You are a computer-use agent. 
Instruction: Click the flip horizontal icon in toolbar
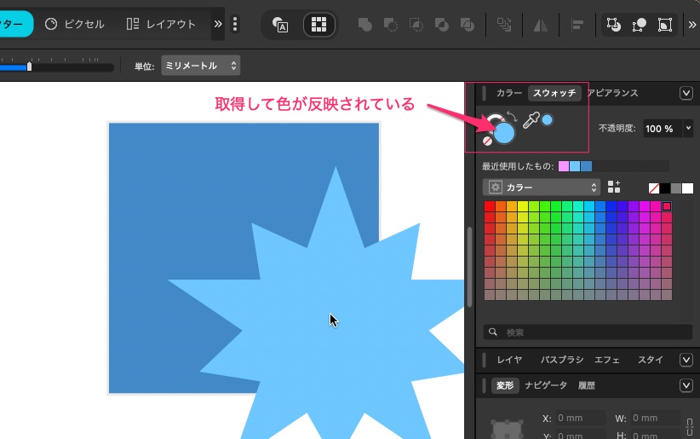[542, 25]
